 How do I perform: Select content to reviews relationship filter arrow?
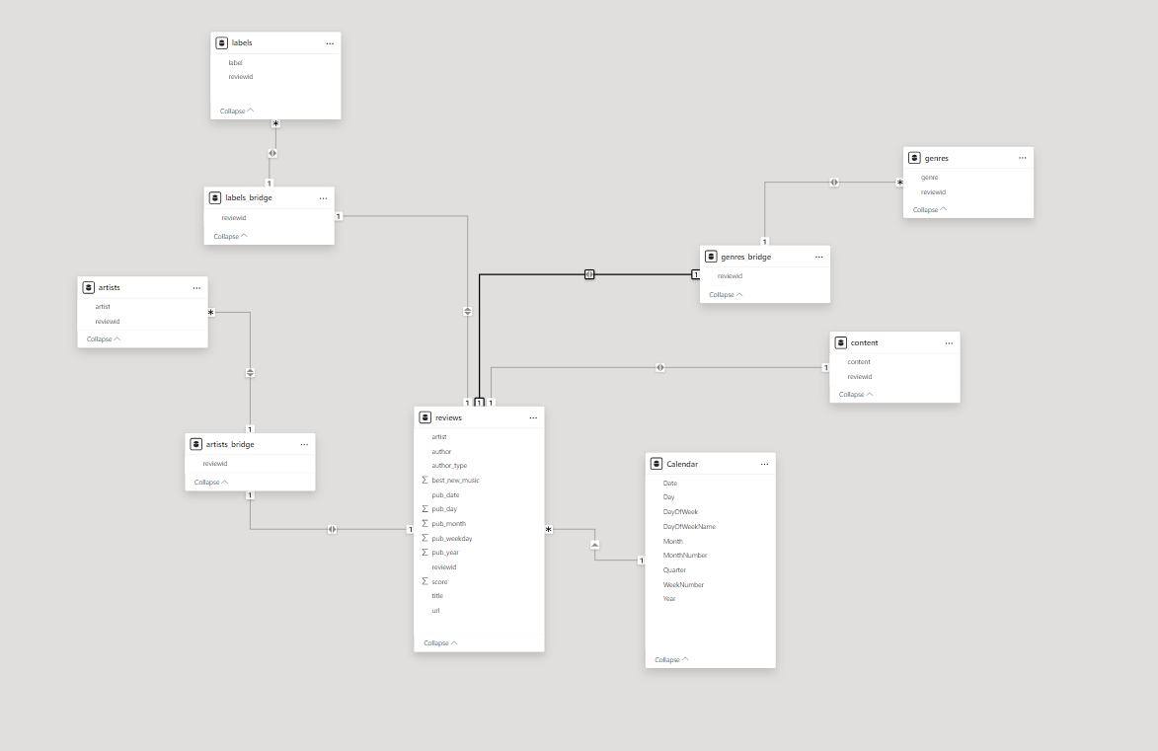pyautogui.click(x=660, y=368)
